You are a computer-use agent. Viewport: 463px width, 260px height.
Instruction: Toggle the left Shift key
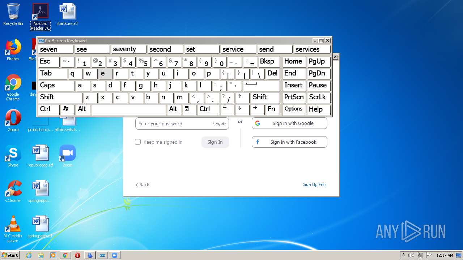point(60,97)
